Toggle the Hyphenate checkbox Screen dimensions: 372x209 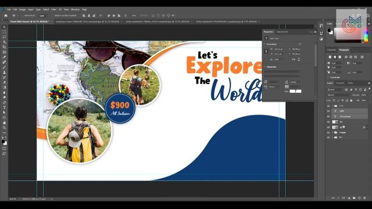point(328,77)
